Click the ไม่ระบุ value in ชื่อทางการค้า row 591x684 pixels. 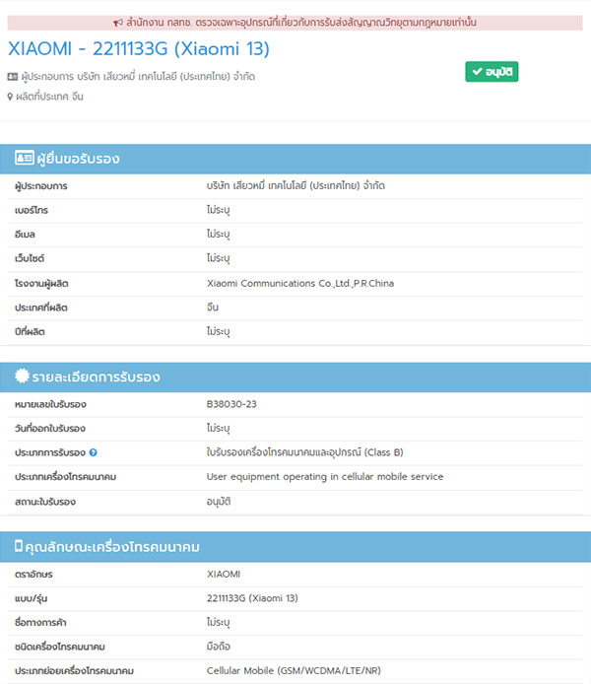[218, 623]
